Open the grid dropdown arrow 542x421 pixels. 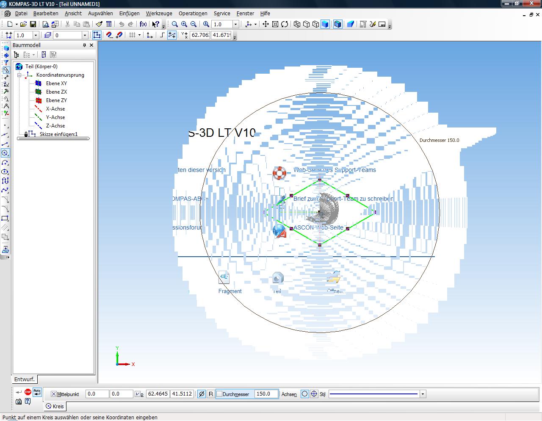click(139, 35)
